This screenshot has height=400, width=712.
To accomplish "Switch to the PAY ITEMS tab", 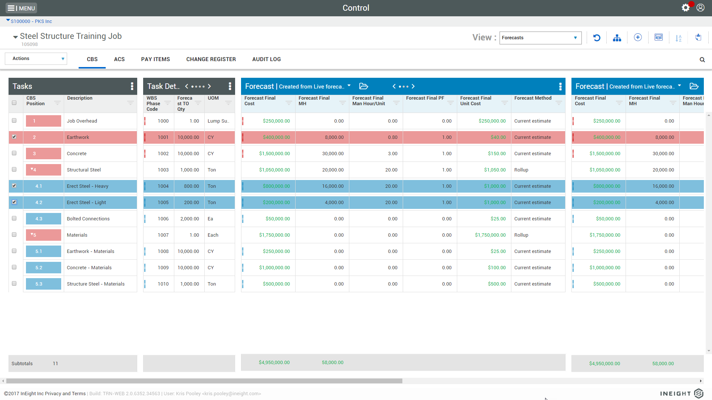I will (x=155, y=59).
